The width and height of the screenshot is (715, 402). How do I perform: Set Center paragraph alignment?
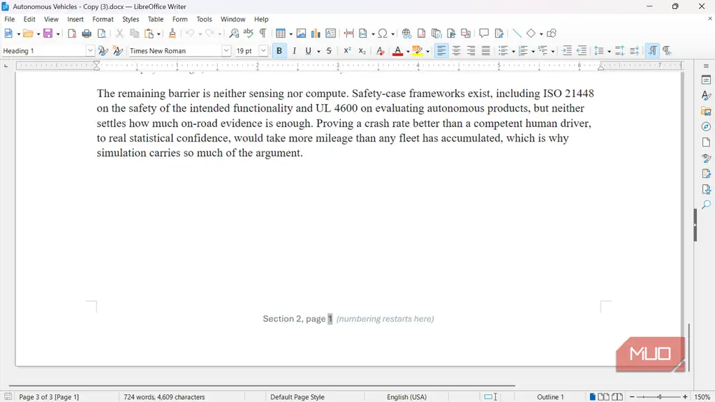[x=456, y=50]
